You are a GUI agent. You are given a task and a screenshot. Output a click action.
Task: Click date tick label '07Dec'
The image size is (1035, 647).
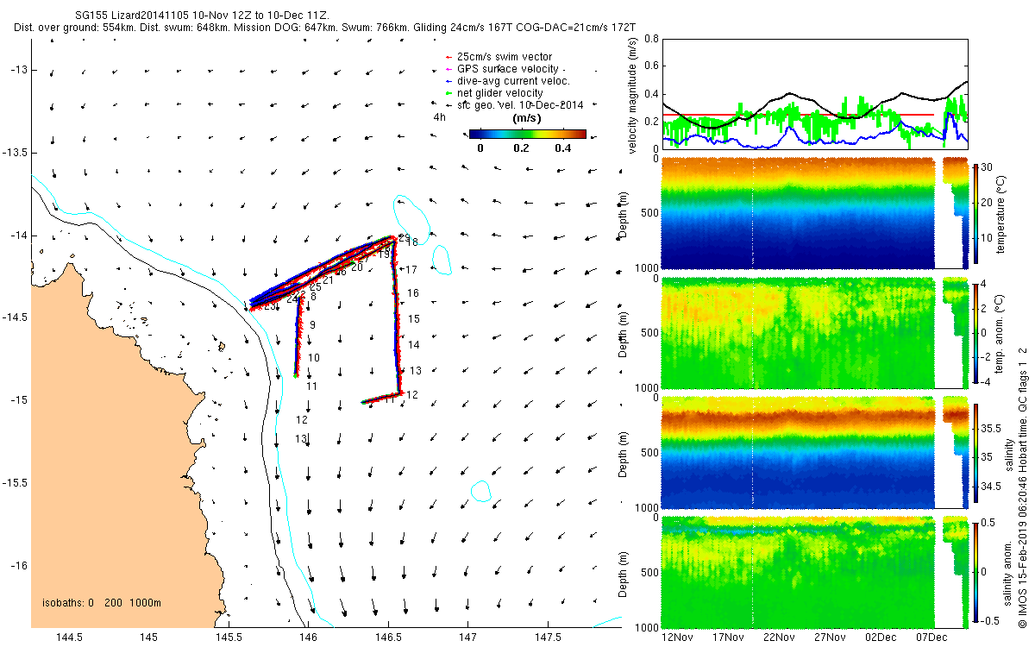tap(931, 638)
